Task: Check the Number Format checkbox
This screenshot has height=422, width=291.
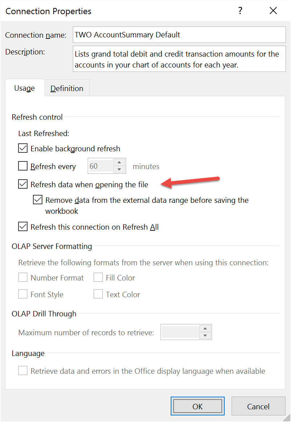Action: [23, 278]
